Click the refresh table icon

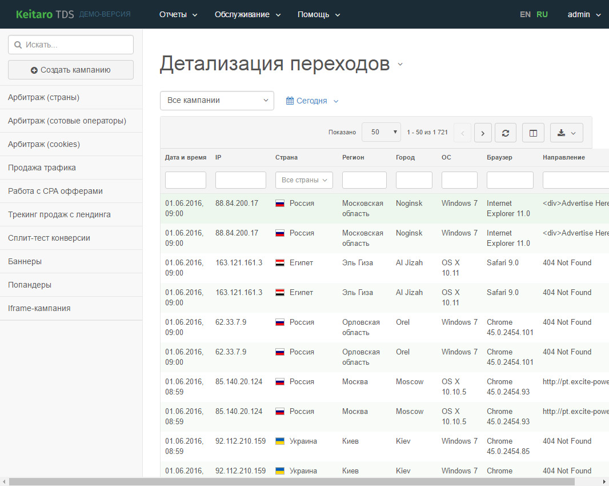tap(505, 133)
